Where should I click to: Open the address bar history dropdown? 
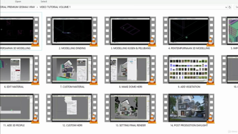click(x=226, y=7)
